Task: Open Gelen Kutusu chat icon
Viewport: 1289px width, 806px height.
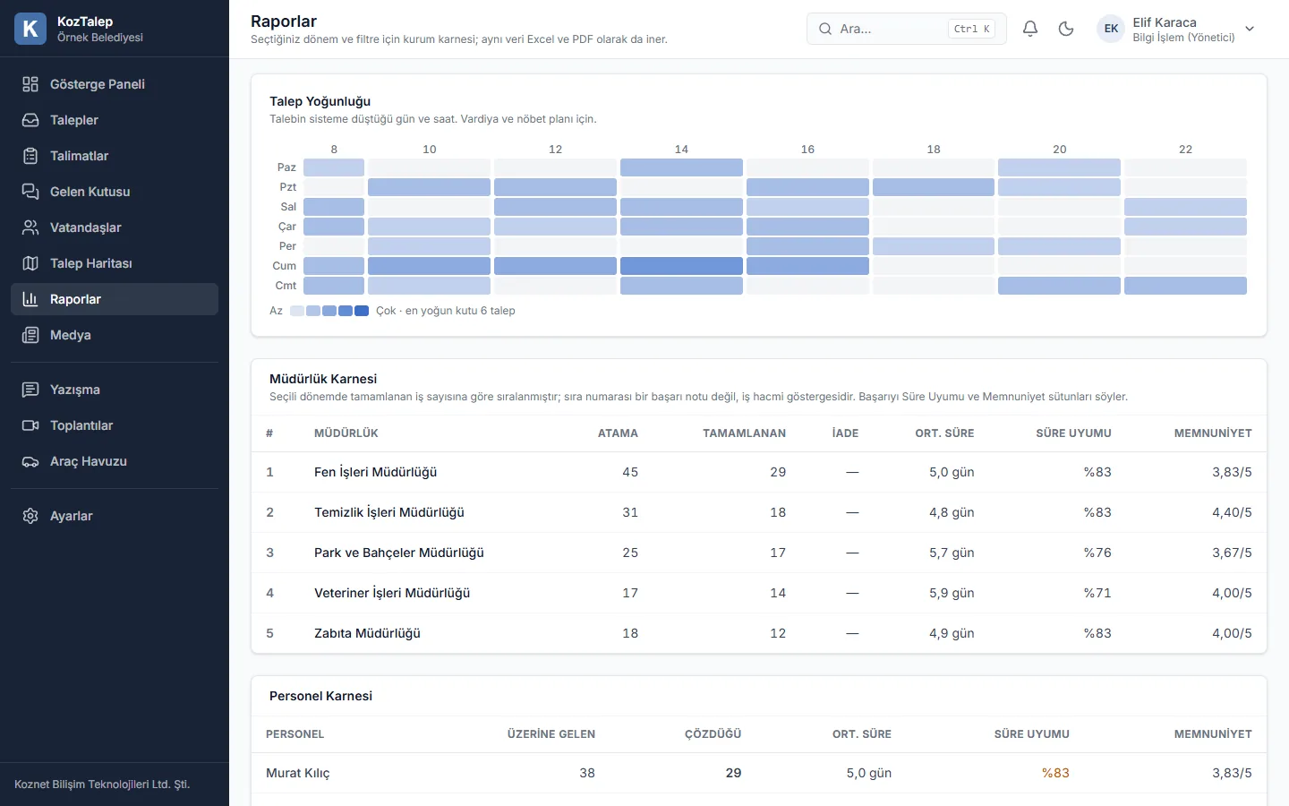Action: (x=30, y=192)
